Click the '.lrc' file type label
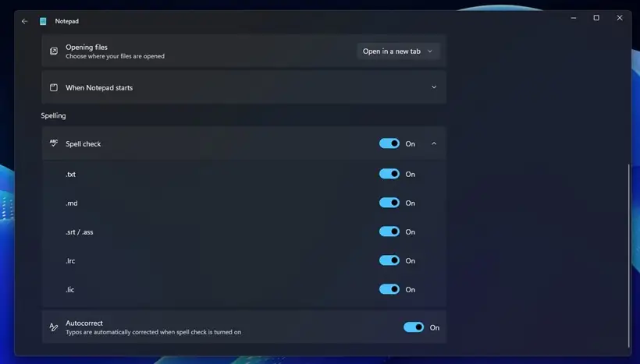The image size is (640, 364). [70, 261]
